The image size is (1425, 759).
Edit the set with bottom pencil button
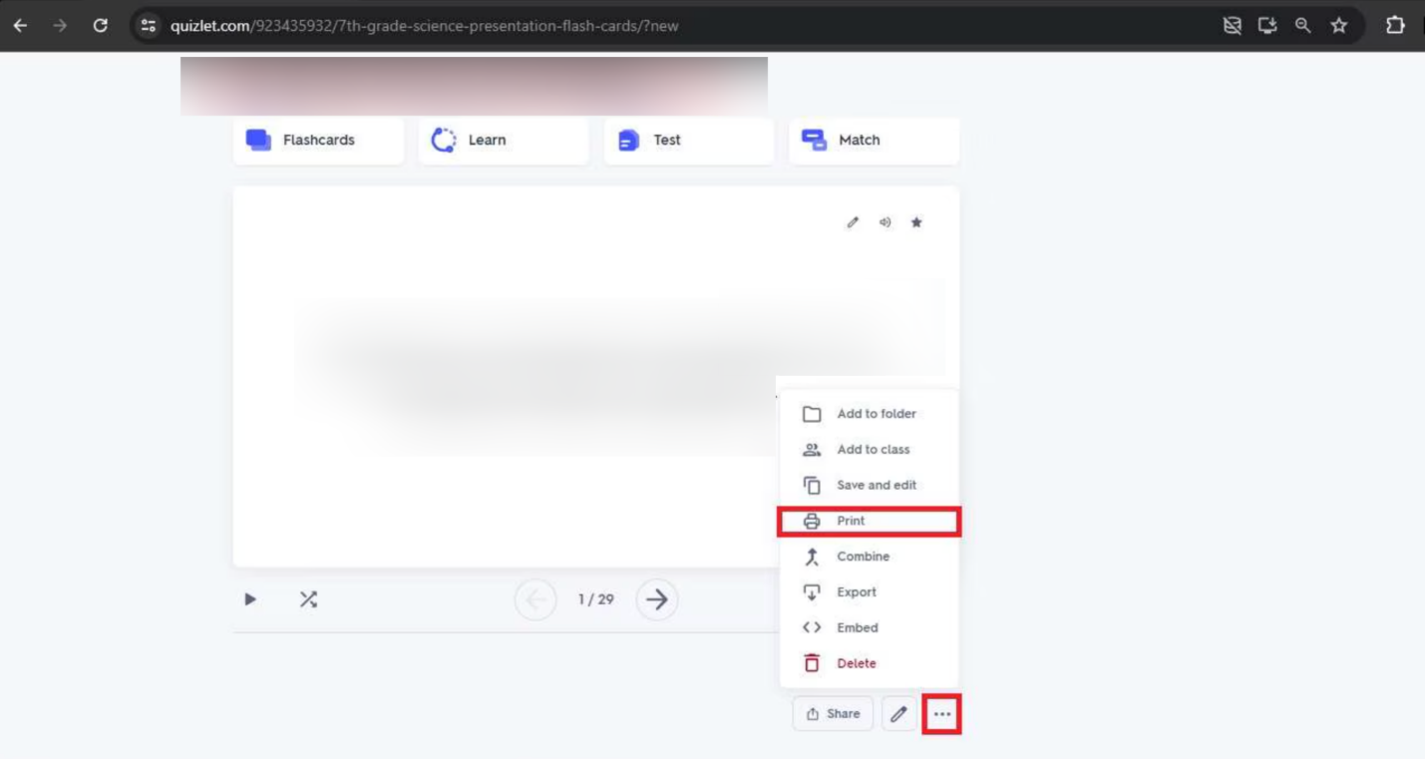pyautogui.click(x=899, y=714)
